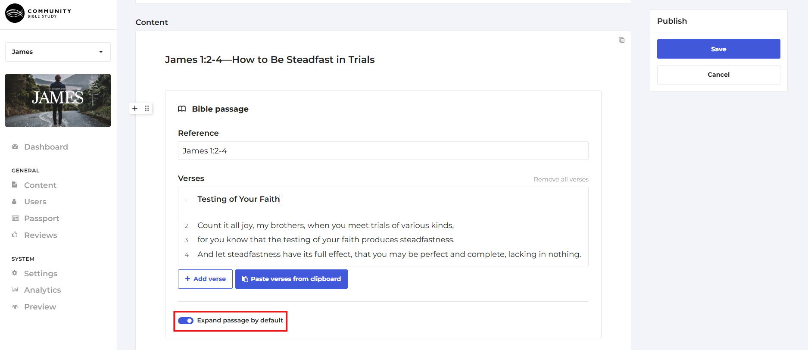Go to Users in sidebar
The image size is (808, 350).
(35, 202)
